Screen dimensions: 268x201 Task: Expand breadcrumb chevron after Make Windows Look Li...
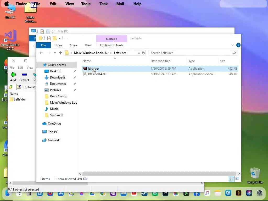111,53
